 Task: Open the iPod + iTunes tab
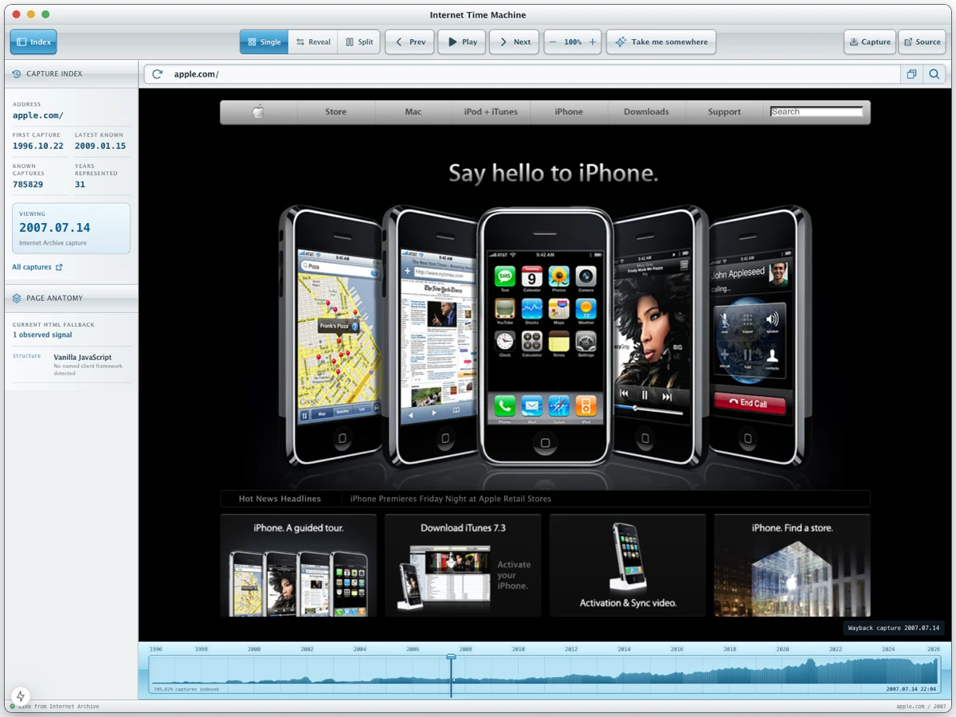[x=491, y=112]
